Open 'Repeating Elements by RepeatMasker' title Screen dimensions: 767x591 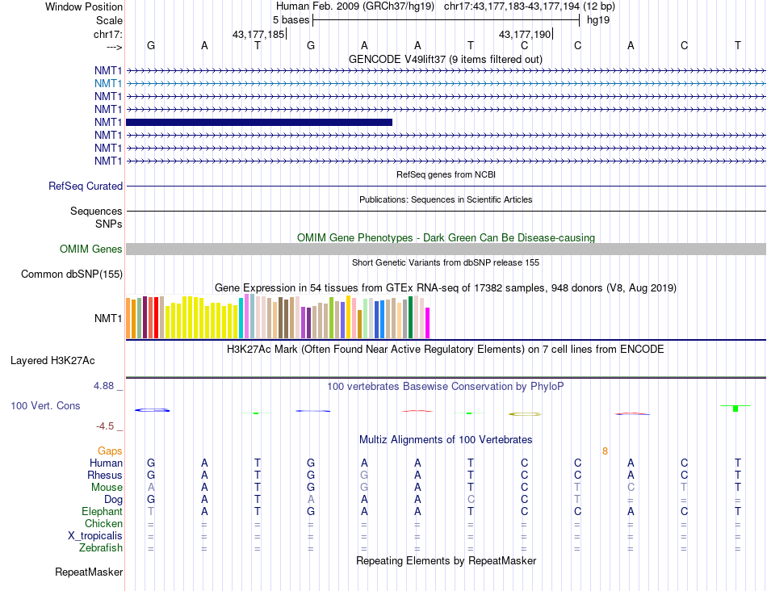[x=446, y=560]
